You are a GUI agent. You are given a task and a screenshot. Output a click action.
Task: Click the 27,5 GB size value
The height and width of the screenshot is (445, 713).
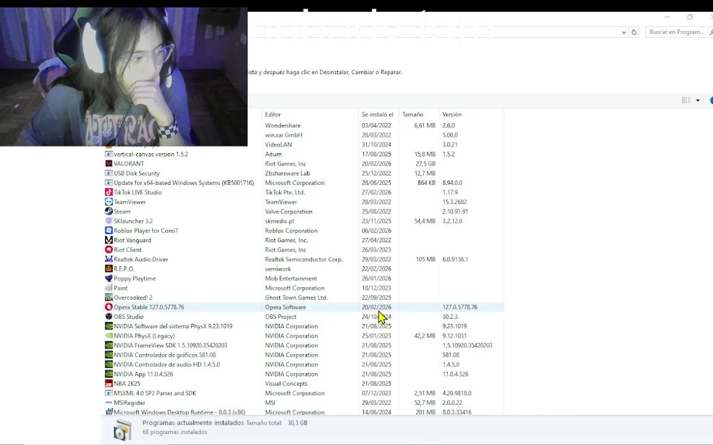point(425,163)
